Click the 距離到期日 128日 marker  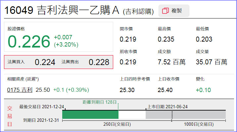click(100, 102)
